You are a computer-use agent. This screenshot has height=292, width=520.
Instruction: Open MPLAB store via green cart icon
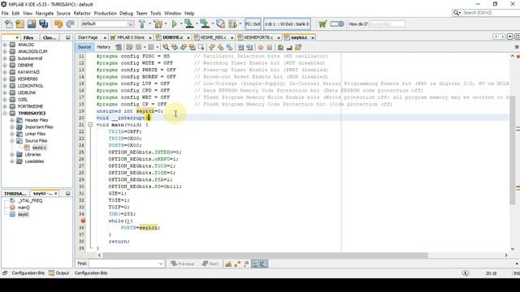(323, 24)
